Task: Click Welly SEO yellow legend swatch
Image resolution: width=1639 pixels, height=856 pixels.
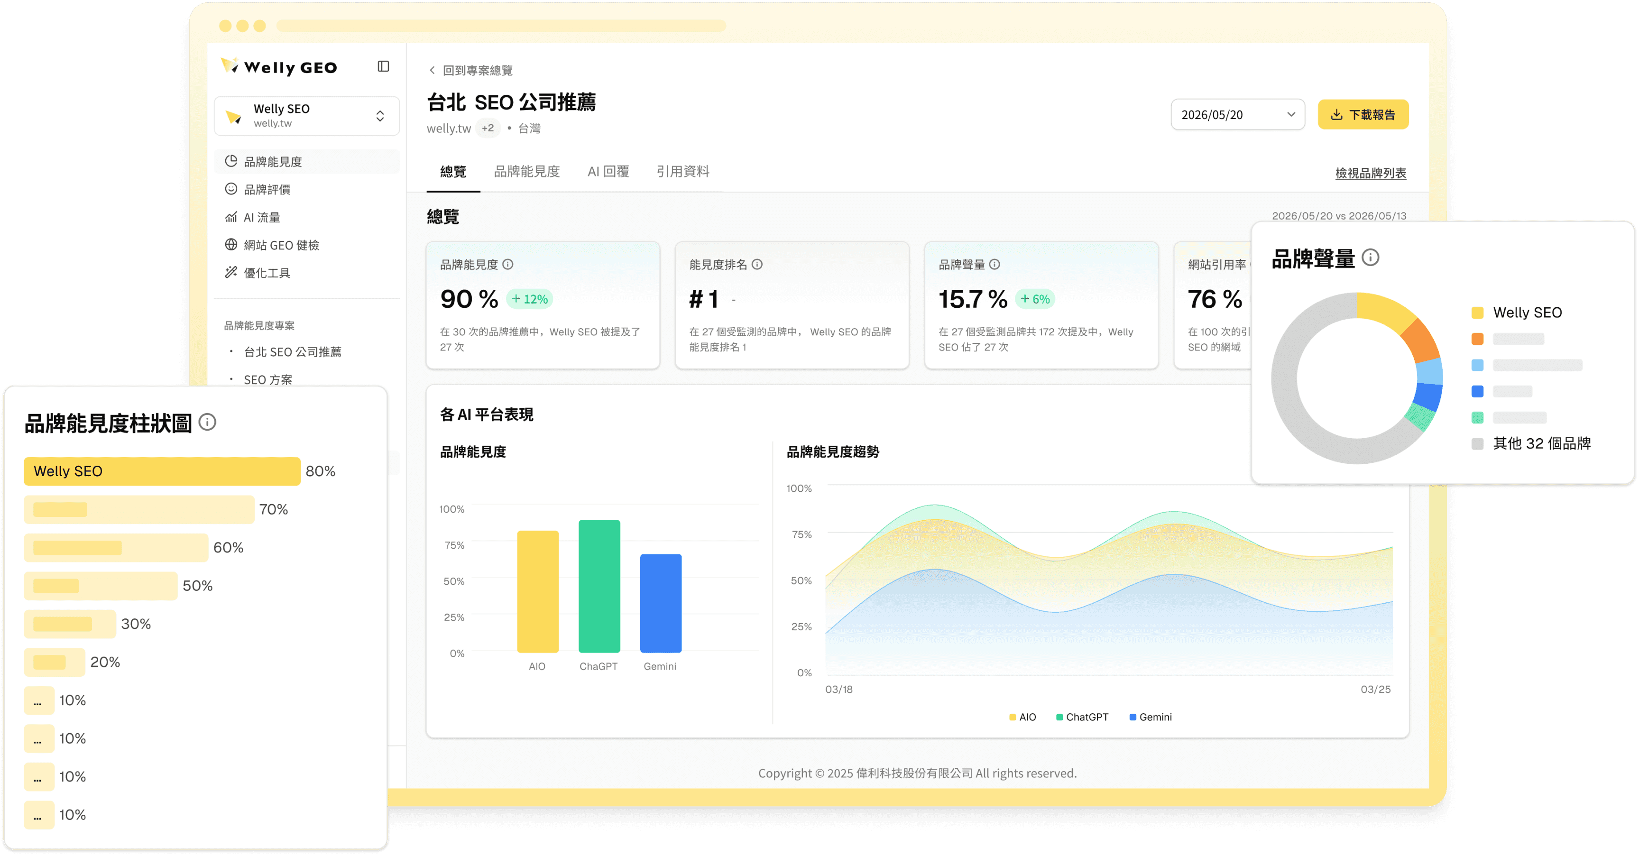Action: pos(1477,313)
